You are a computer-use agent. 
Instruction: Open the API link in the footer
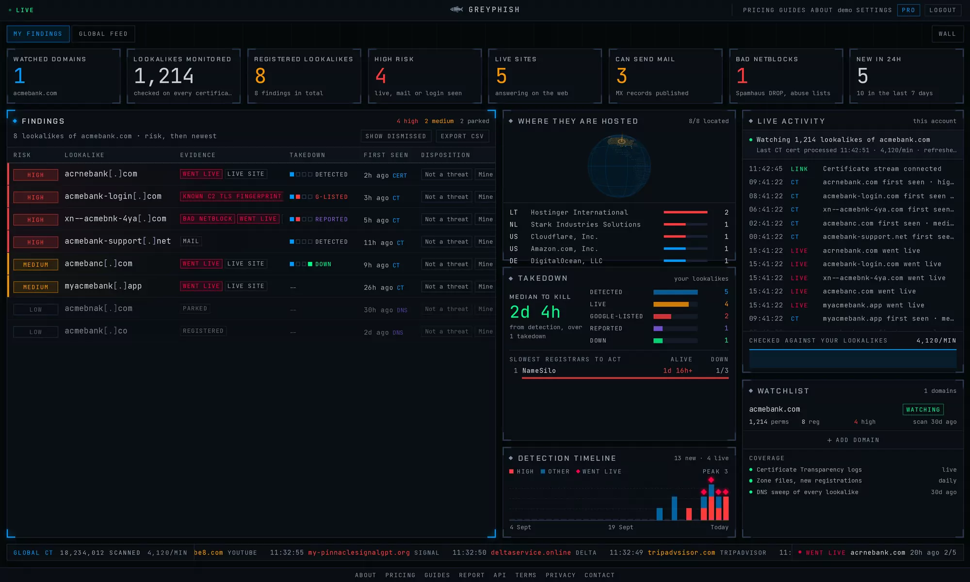tap(500, 575)
